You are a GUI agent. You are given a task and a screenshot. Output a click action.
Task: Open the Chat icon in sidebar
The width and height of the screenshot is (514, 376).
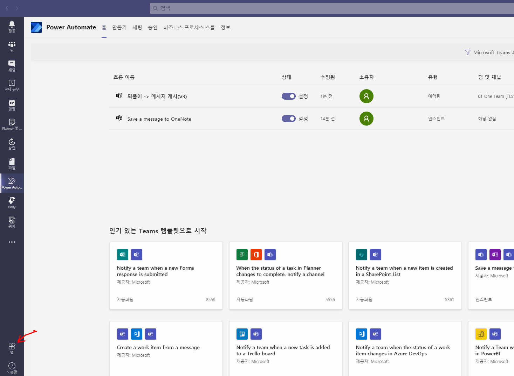pyautogui.click(x=12, y=66)
